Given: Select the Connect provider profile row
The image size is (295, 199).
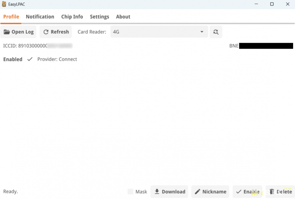Looking at the screenshot, I should tap(57, 59).
